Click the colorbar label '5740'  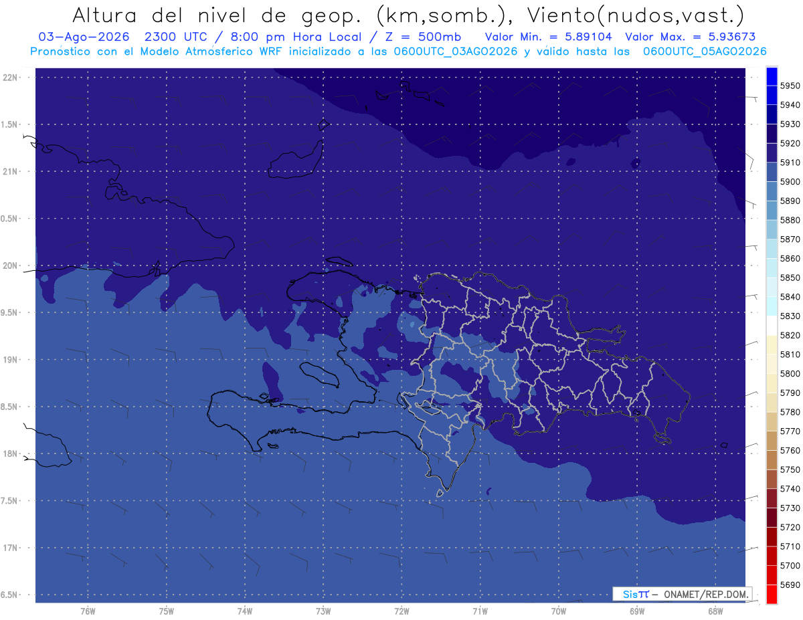point(790,489)
